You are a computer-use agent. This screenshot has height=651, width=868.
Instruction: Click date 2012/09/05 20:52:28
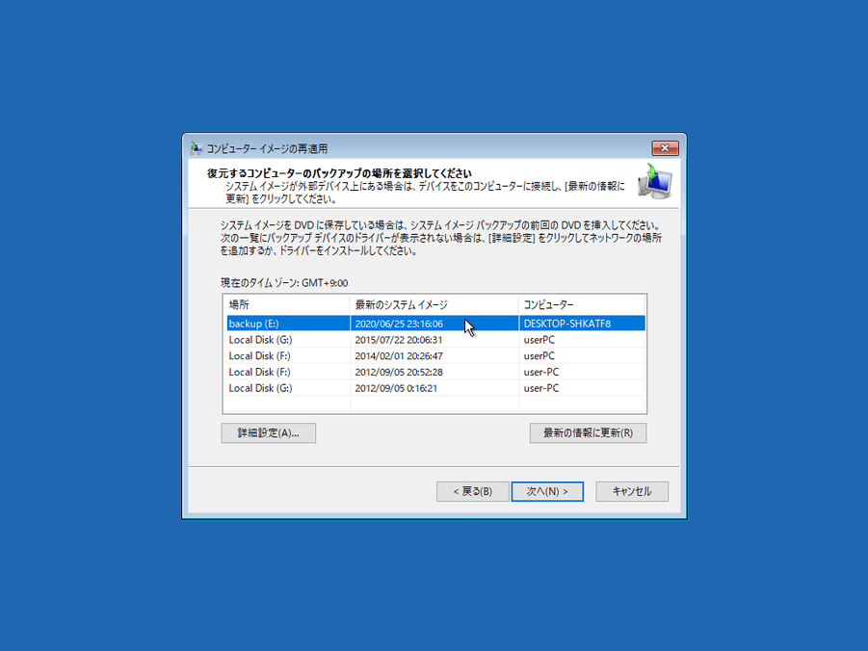pos(399,372)
